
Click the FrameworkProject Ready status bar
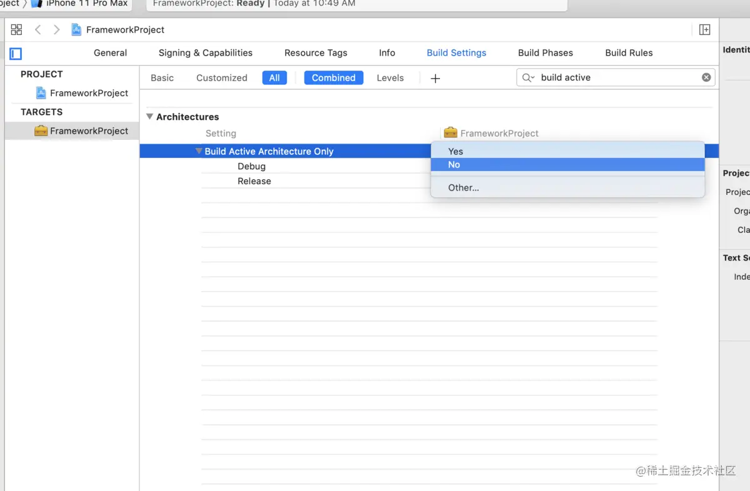point(357,4)
